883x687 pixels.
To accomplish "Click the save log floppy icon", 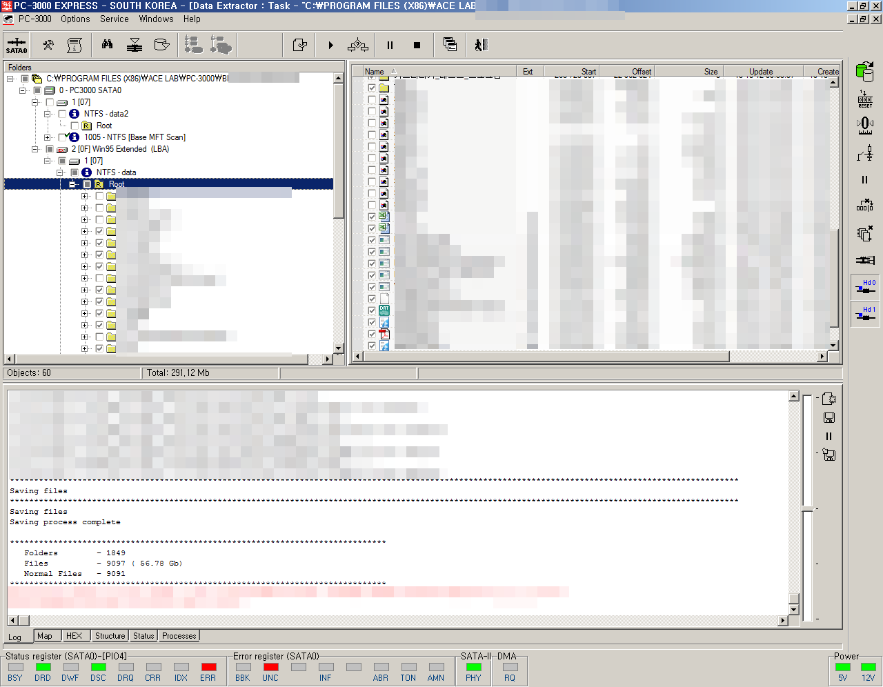I will coord(829,417).
